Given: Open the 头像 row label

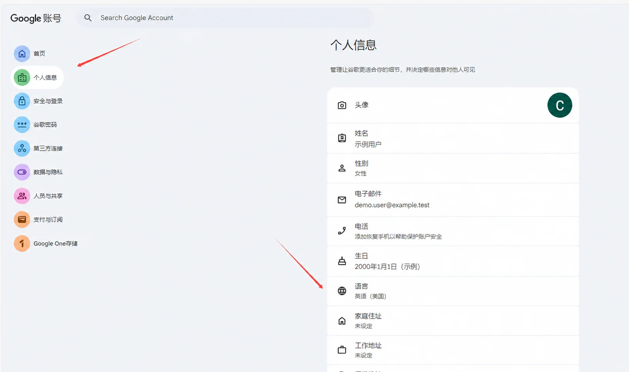Looking at the screenshot, I should [362, 105].
